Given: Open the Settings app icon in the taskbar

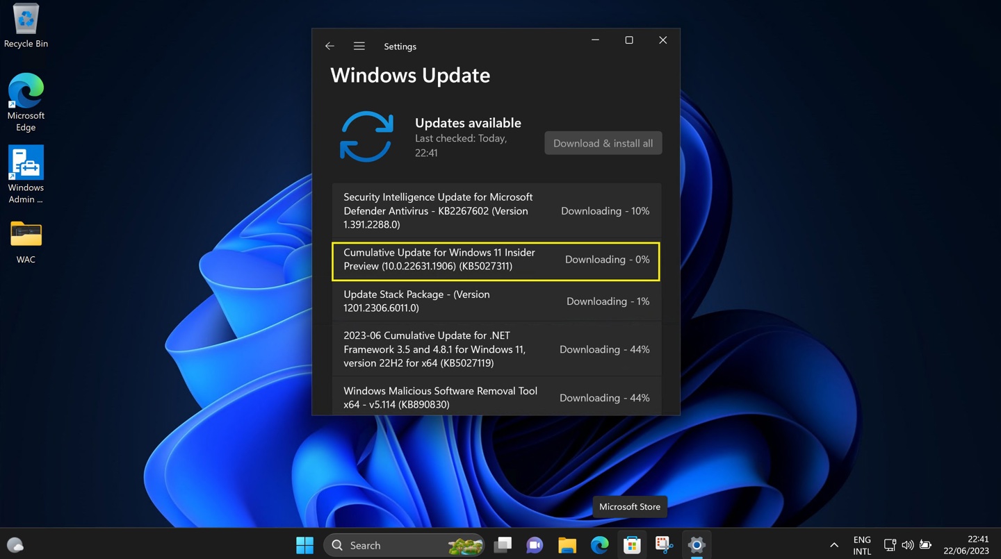Looking at the screenshot, I should (696, 545).
